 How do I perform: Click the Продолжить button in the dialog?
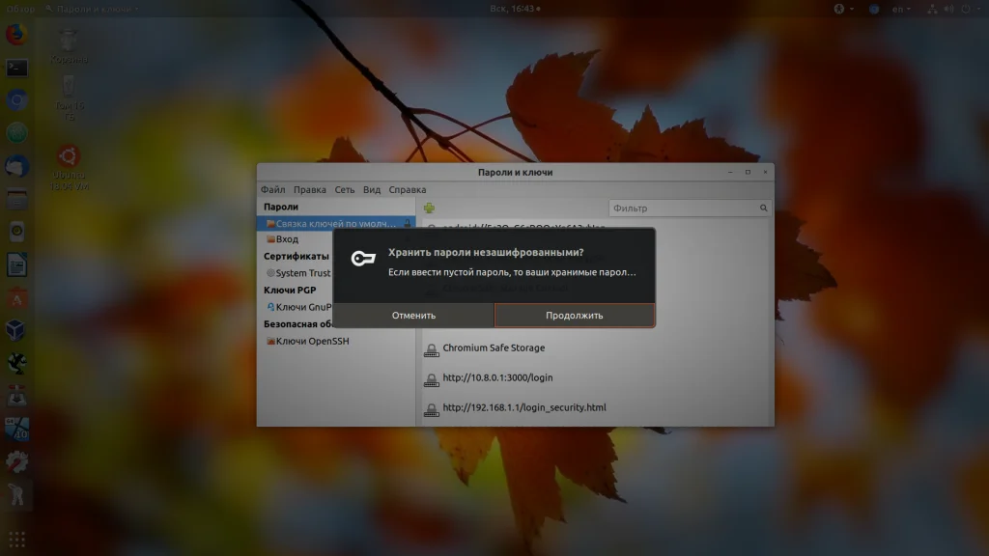[x=574, y=316]
